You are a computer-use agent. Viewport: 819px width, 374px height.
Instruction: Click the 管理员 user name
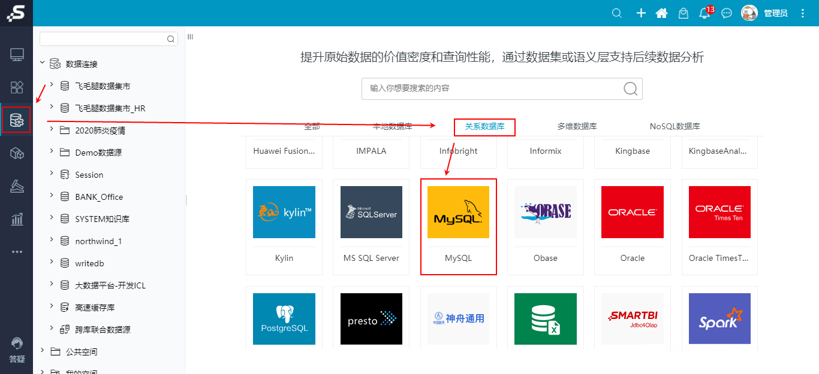(776, 13)
